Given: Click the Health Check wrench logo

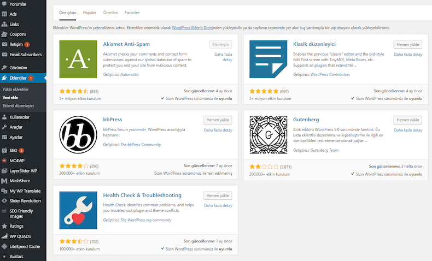Looking at the screenshot, I should [x=78, y=210].
